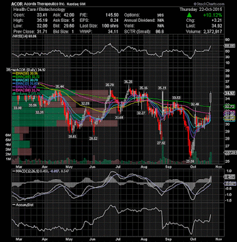Click the 35.11 price annotation in late August
Viewport: 237px width, 242px height.
[162, 88]
